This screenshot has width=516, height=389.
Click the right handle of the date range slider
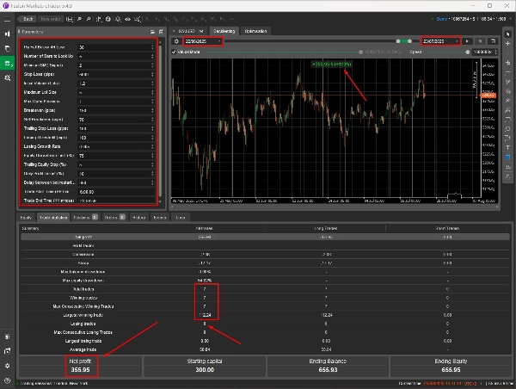point(409,41)
